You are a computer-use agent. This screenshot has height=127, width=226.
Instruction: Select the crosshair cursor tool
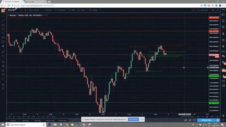pos(3,17)
